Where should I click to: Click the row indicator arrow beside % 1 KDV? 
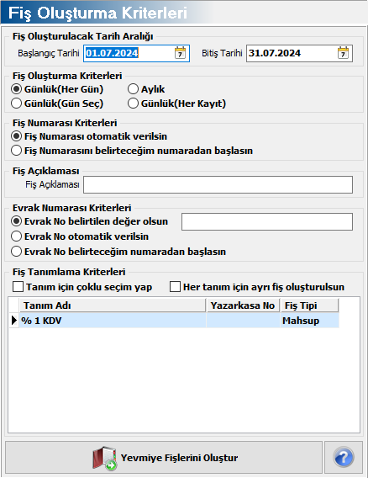click(14, 321)
